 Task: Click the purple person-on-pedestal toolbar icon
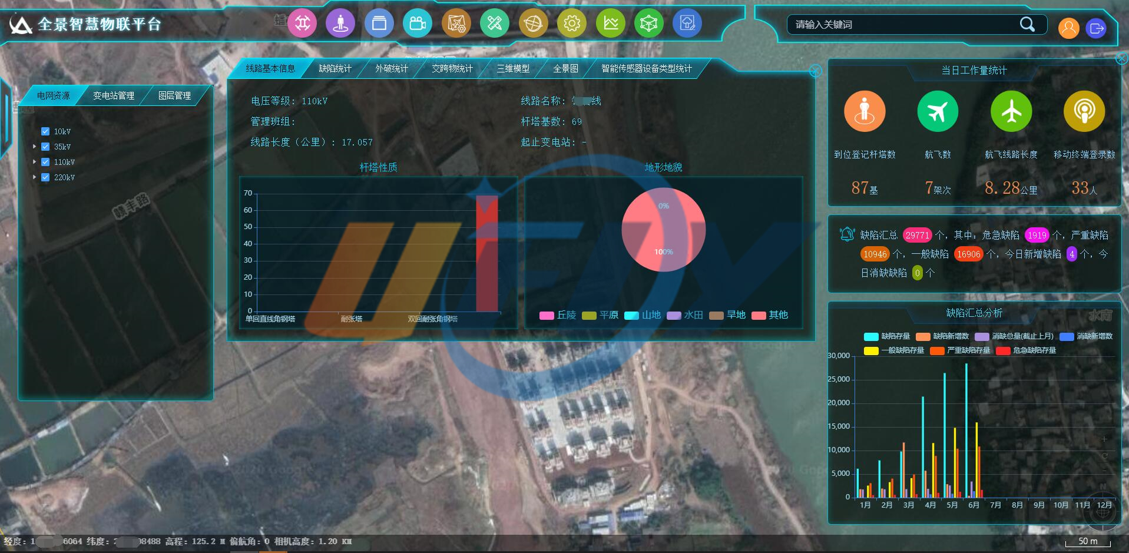[x=340, y=24]
